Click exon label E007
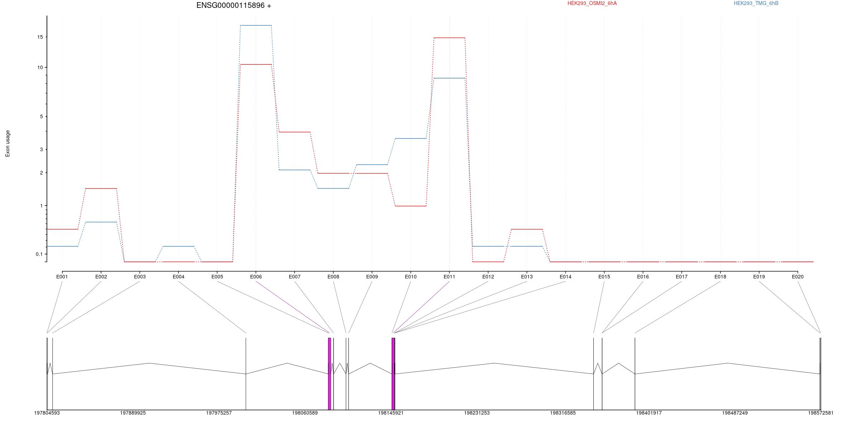This screenshot has height=430, width=860. (295, 277)
